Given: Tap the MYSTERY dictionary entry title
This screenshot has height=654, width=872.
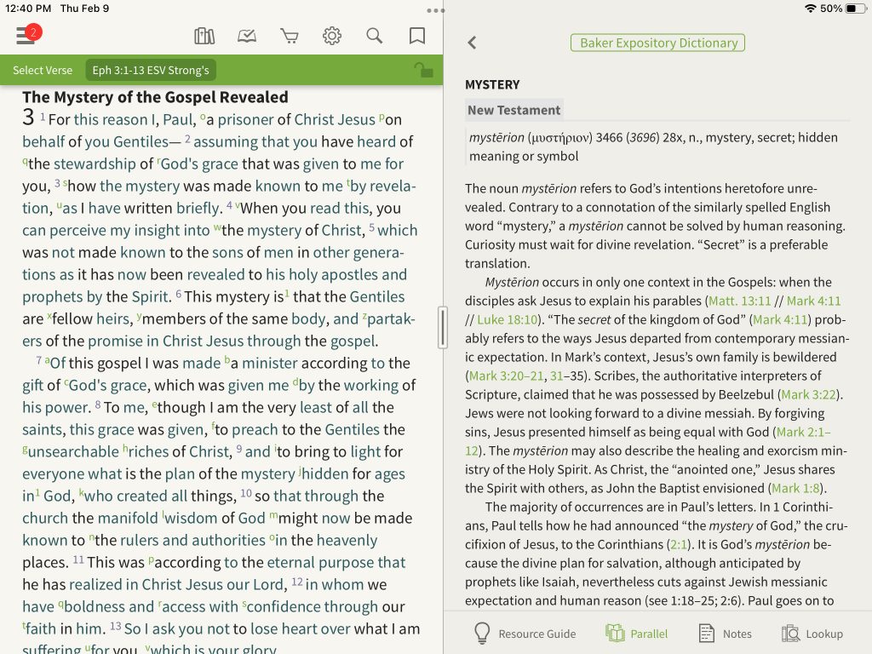Looking at the screenshot, I should coord(492,84).
